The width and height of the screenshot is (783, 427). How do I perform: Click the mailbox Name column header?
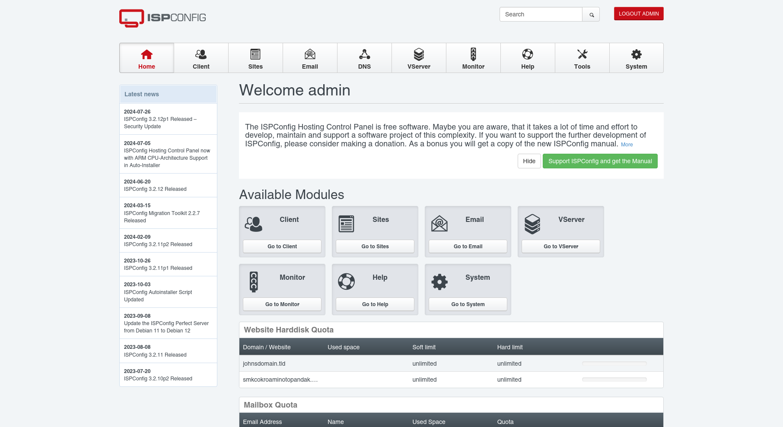(336, 422)
